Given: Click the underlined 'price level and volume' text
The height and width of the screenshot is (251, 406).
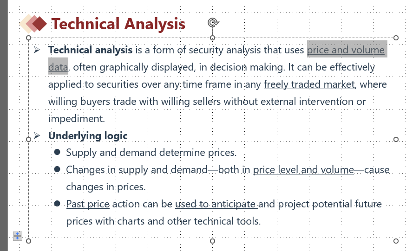Looking at the screenshot, I should point(303,170).
